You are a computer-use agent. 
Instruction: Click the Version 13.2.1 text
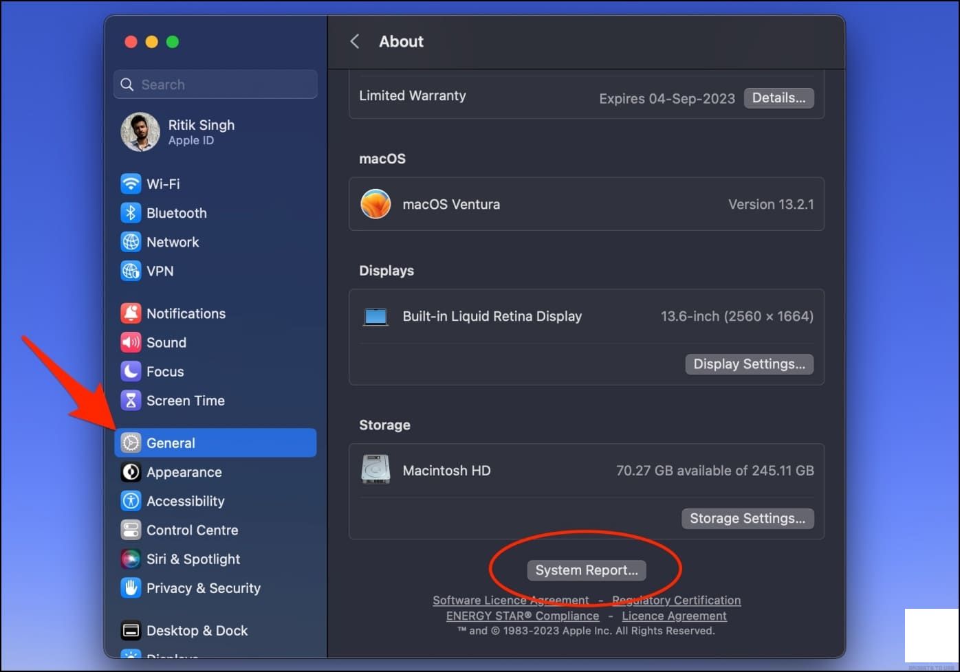[771, 204]
